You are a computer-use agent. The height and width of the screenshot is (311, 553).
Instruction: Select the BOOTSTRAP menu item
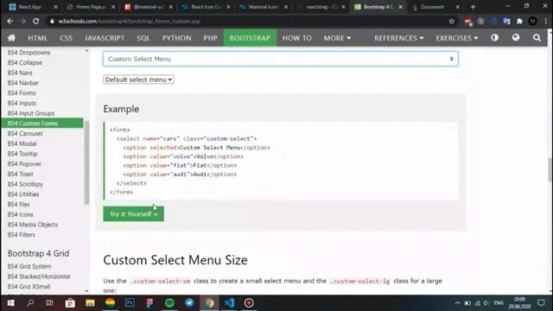tap(250, 38)
